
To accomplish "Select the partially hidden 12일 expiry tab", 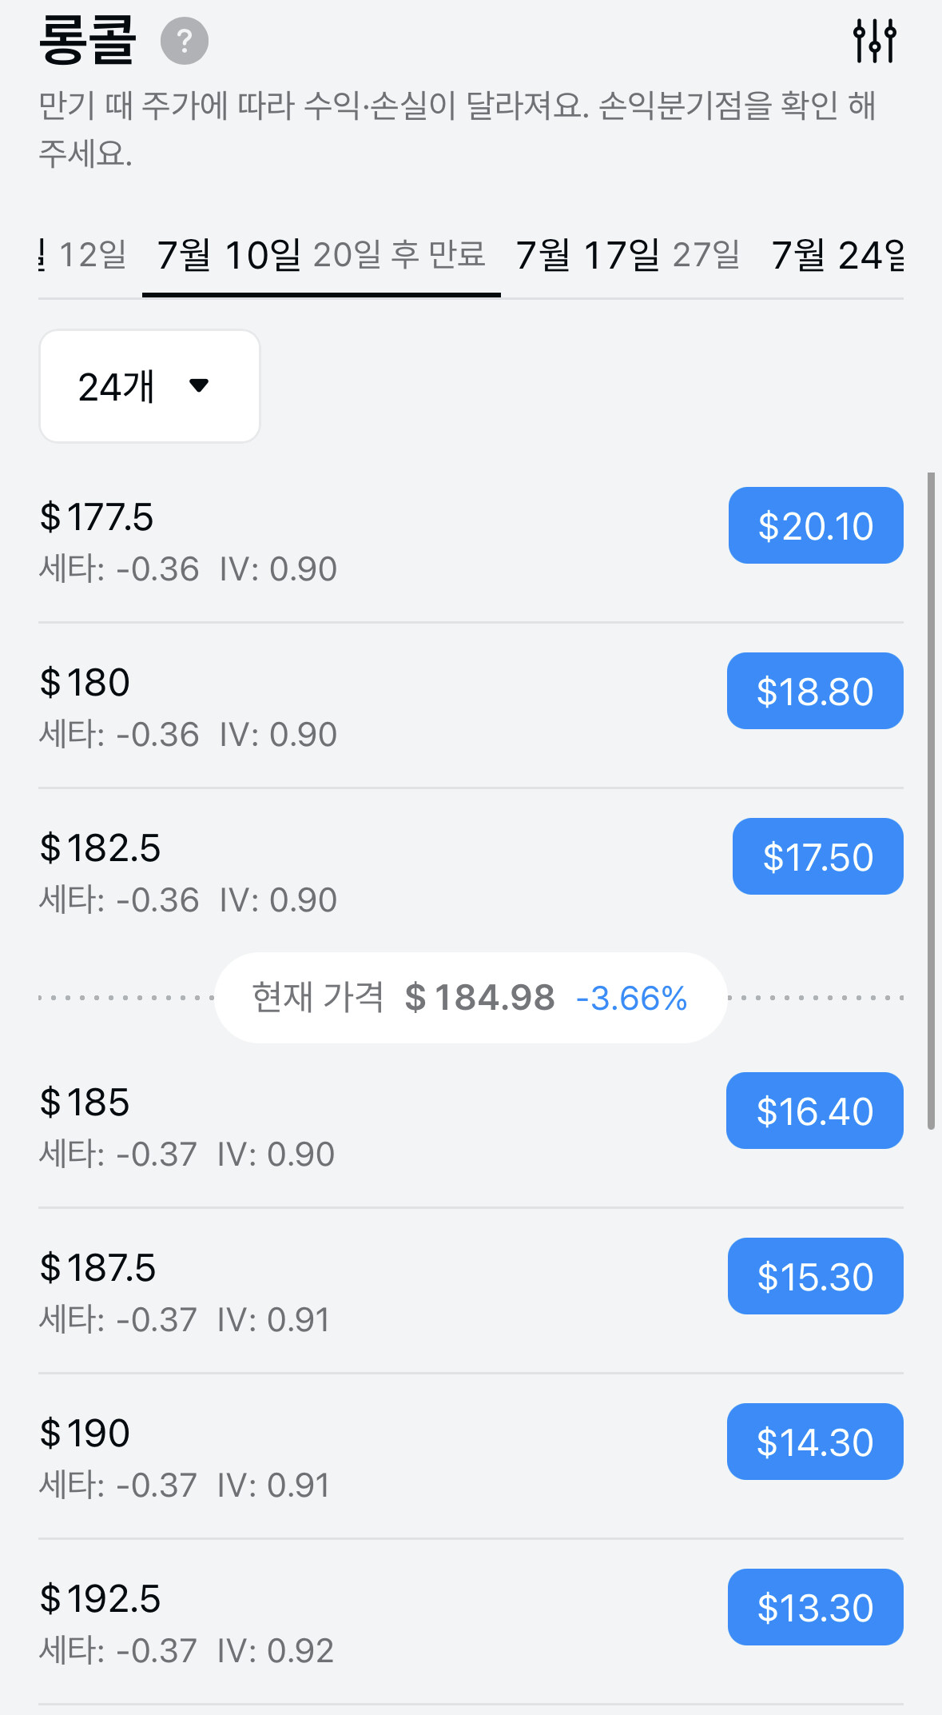I will [83, 255].
